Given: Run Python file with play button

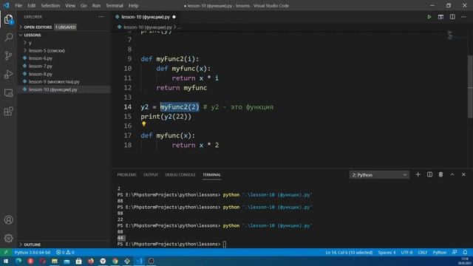Looking at the screenshot, I should click(429, 17).
